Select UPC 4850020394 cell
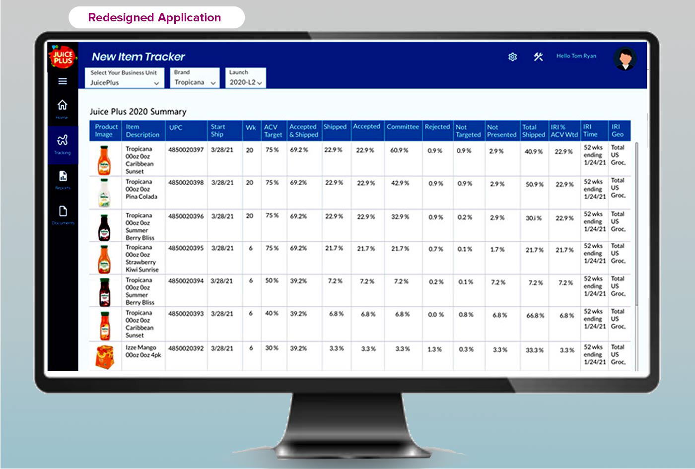 [186, 280]
